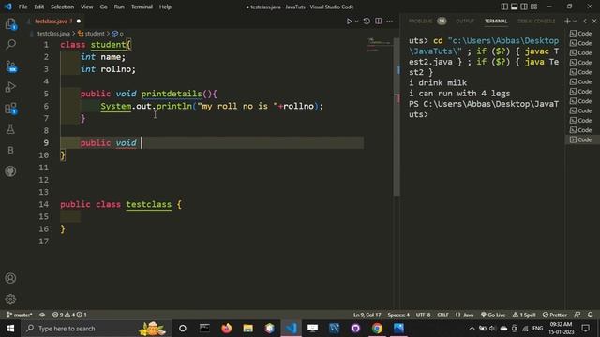Click the unsaved dot on testclass.java tab
The image size is (600, 337).
(x=79, y=21)
